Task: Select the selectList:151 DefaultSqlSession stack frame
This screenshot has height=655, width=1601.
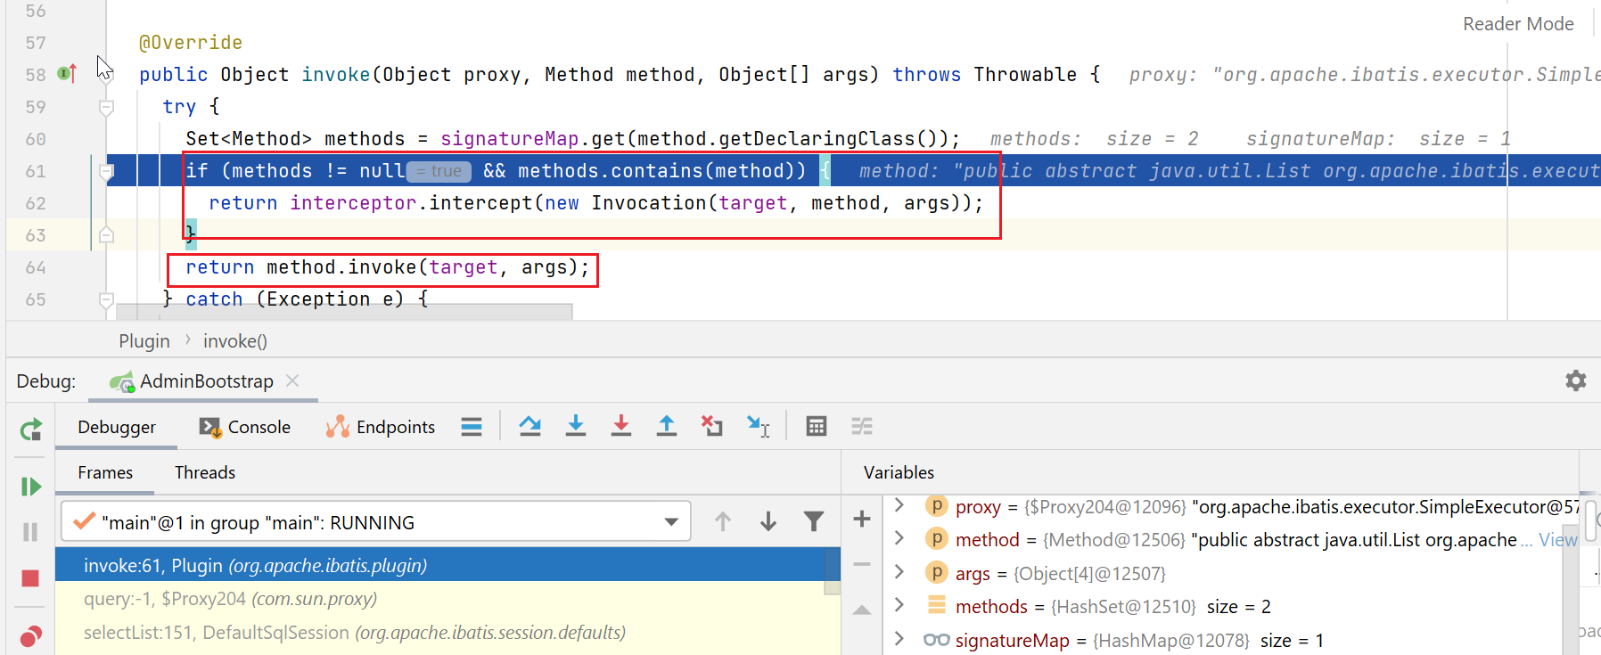Action: click(354, 633)
